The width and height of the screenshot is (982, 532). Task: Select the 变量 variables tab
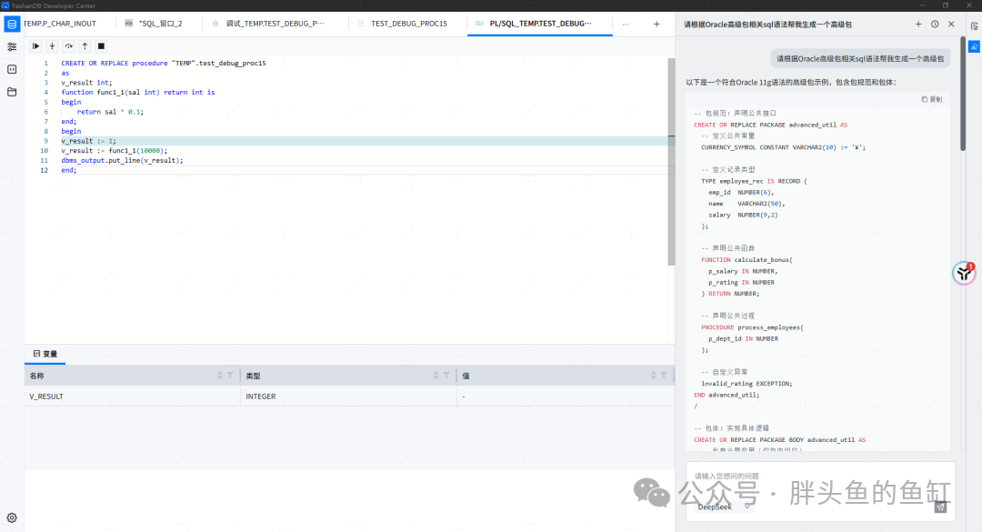[45, 354]
